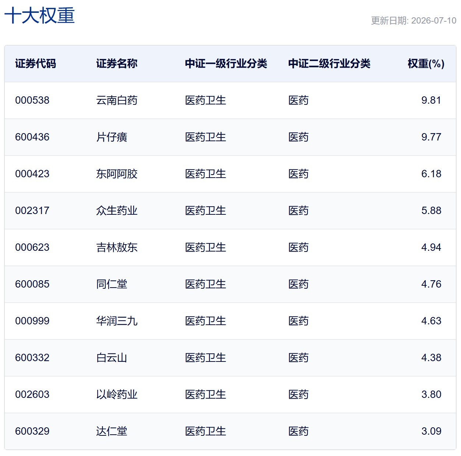This screenshot has height=456, width=461.
Task: Click 医药卫生 in the 吉林敖东 row
Action: 205,247
